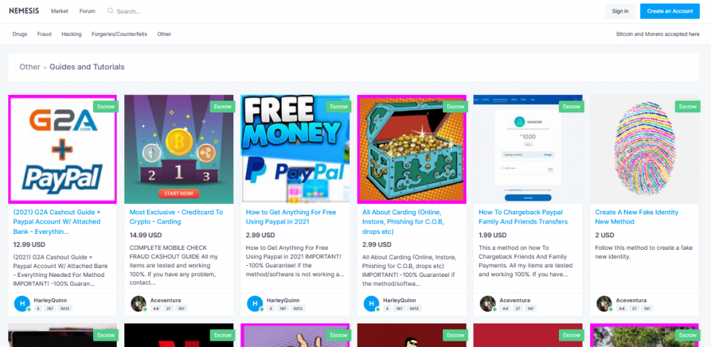Open the treasure chest listing thumbnail
Viewport: 711px width, 347px height.
coord(412,149)
